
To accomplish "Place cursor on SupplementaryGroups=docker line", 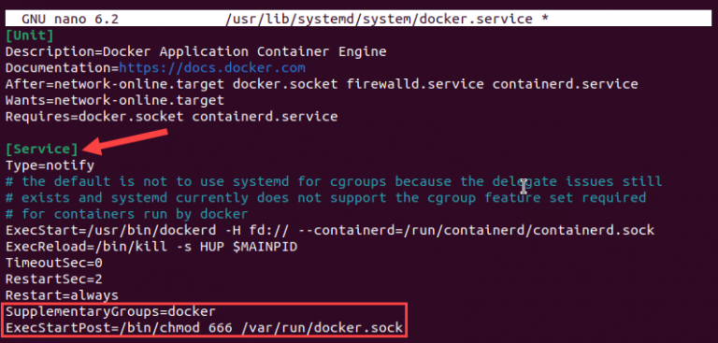I will (110, 312).
